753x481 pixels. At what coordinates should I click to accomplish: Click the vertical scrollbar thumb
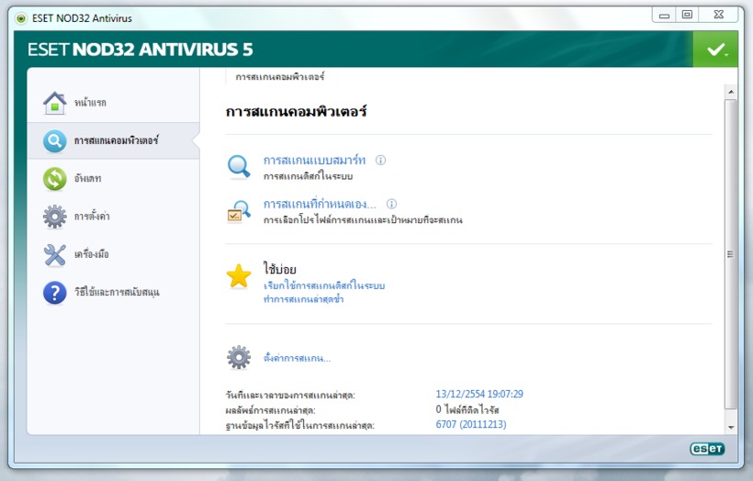click(731, 254)
